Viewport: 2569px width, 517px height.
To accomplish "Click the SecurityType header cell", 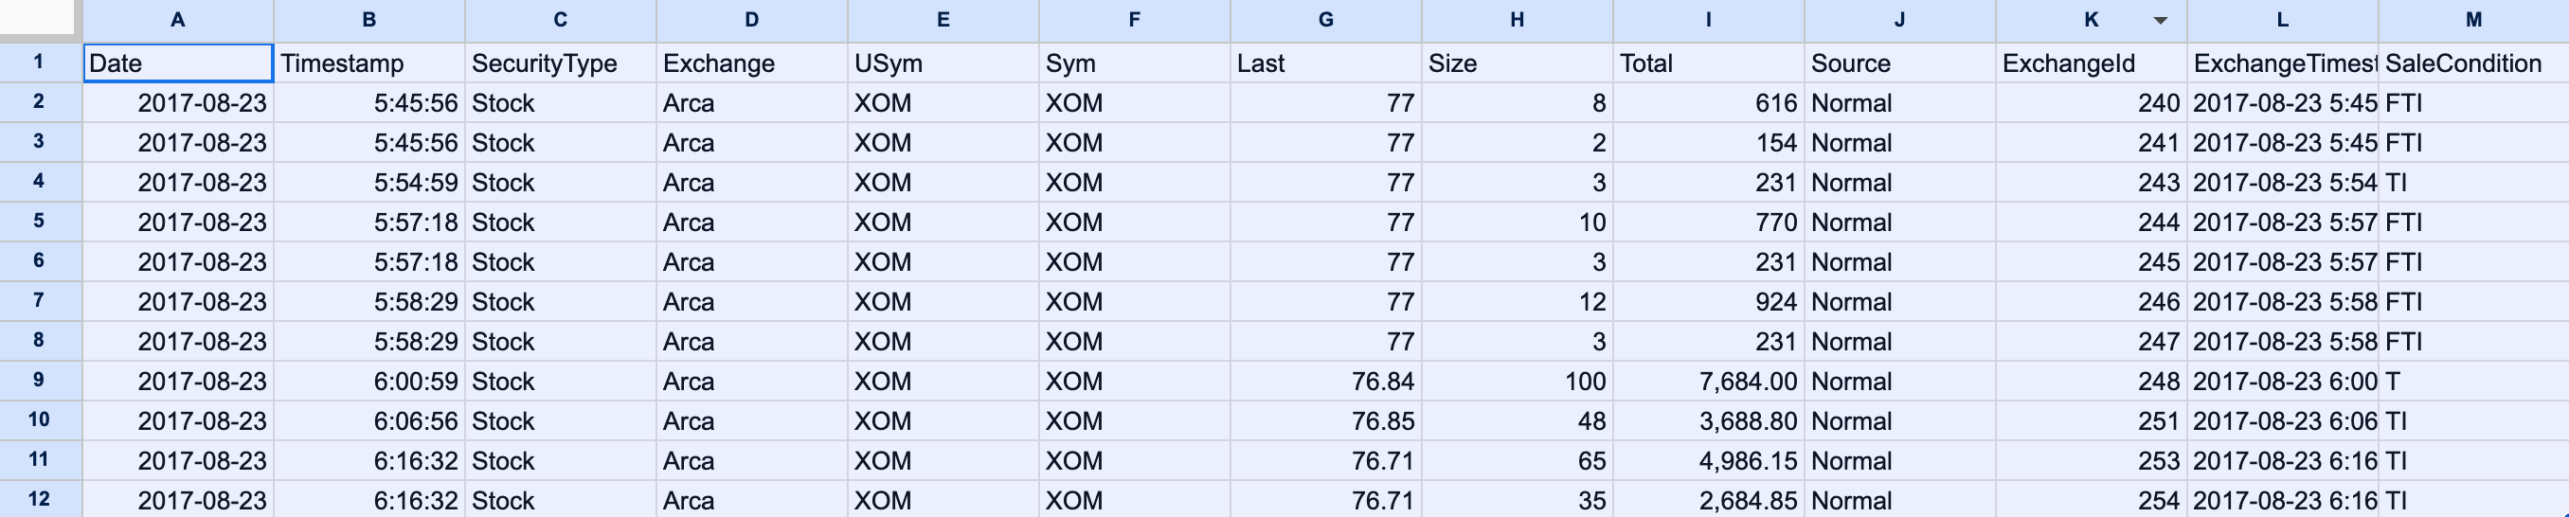I will pyautogui.click(x=560, y=63).
